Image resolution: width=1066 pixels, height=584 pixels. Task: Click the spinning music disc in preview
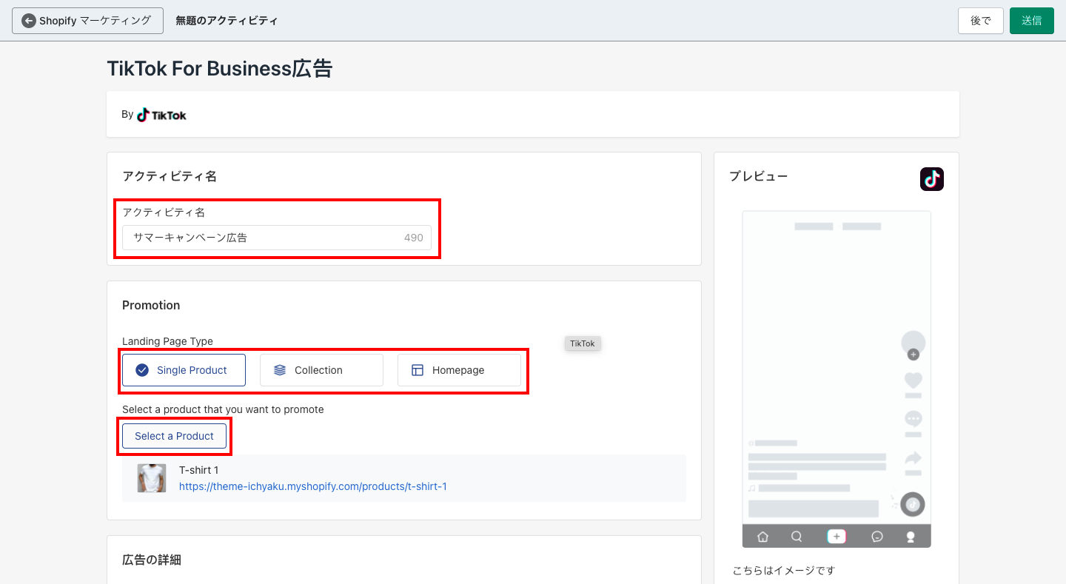tap(913, 504)
